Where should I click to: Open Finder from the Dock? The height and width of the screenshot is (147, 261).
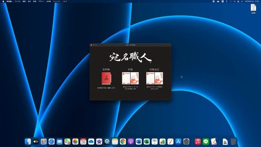coord(28,142)
